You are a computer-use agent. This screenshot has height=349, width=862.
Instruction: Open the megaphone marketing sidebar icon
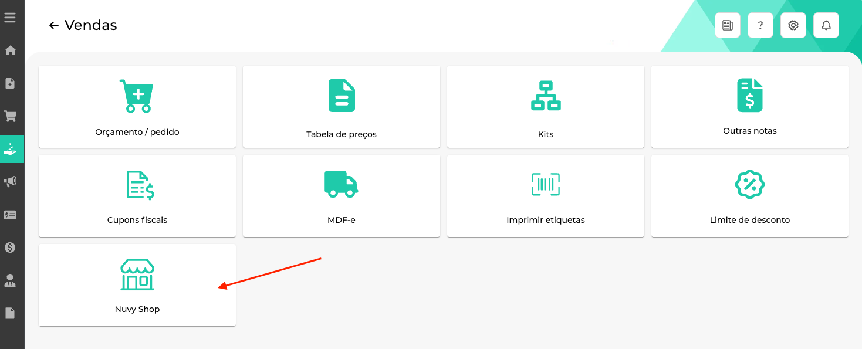10,182
